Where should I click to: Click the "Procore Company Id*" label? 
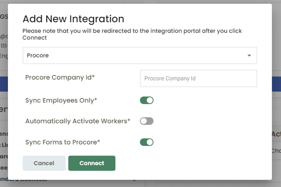pyautogui.click(x=60, y=78)
